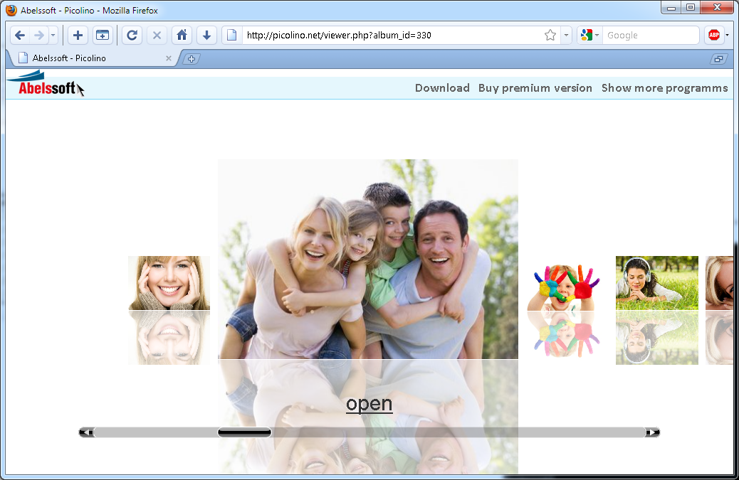
Task: Open a new tab from the tab strip
Action: tap(191, 59)
